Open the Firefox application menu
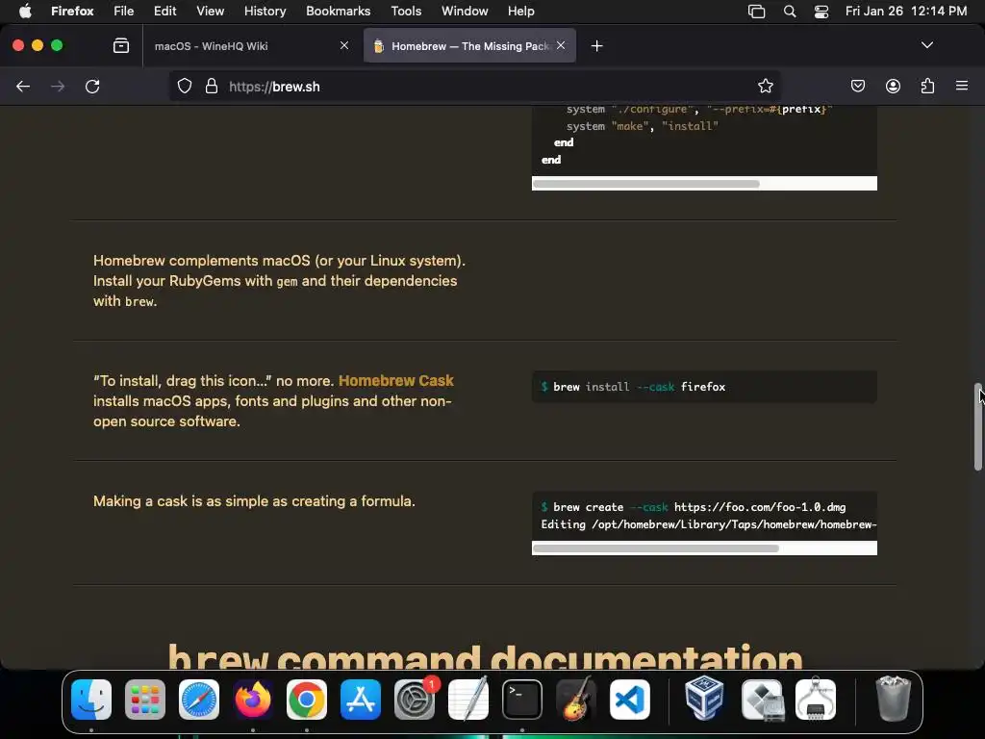This screenshot has height=739, width=985. [72, 12]
